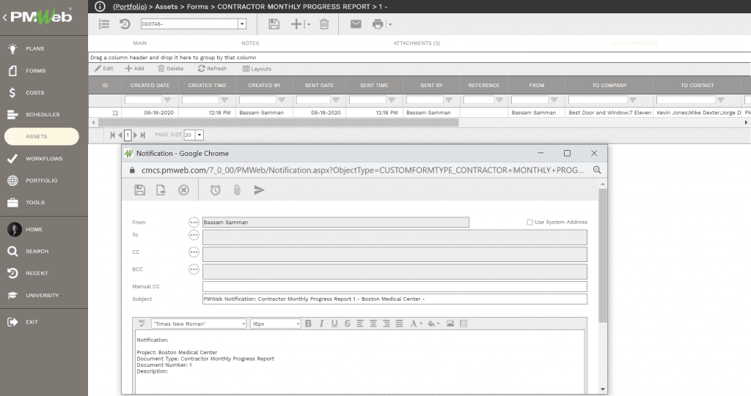
Task: Click the add new record plus icon
Action: point(296,24)
